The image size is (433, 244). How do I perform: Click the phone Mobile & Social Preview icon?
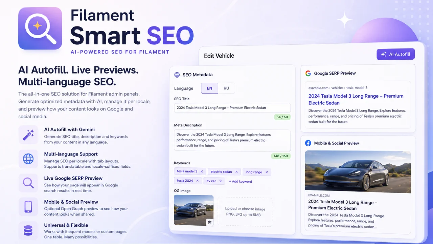[x=28, y=207]
